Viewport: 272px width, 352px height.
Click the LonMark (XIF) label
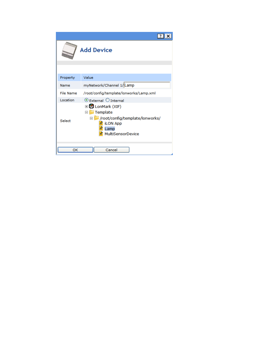pos(108,107)
